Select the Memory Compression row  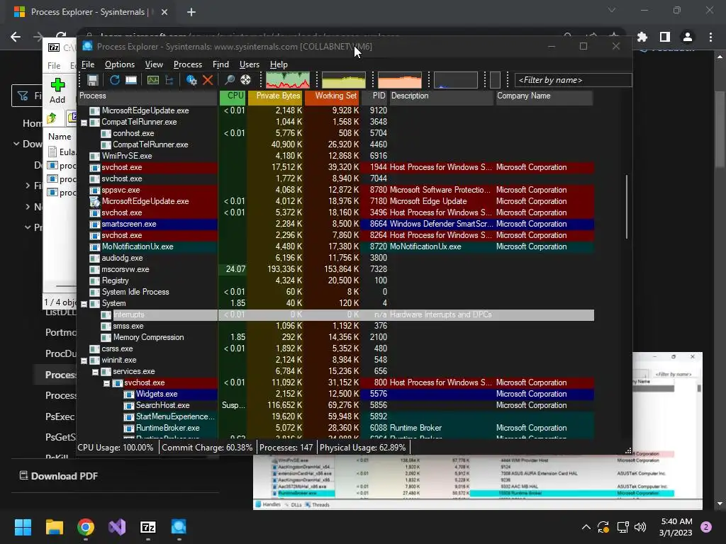point(335,337)
